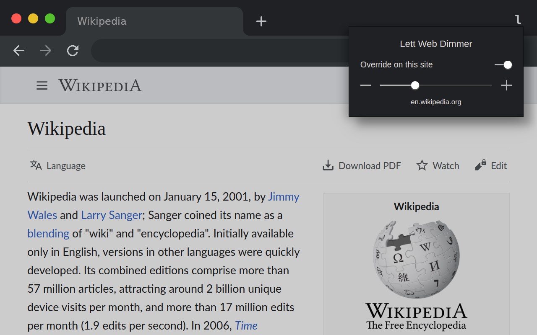The height and width of the screenshot is (335, 537).
Task: Click the dimmer level slider handle
Action: pos(415,85)
